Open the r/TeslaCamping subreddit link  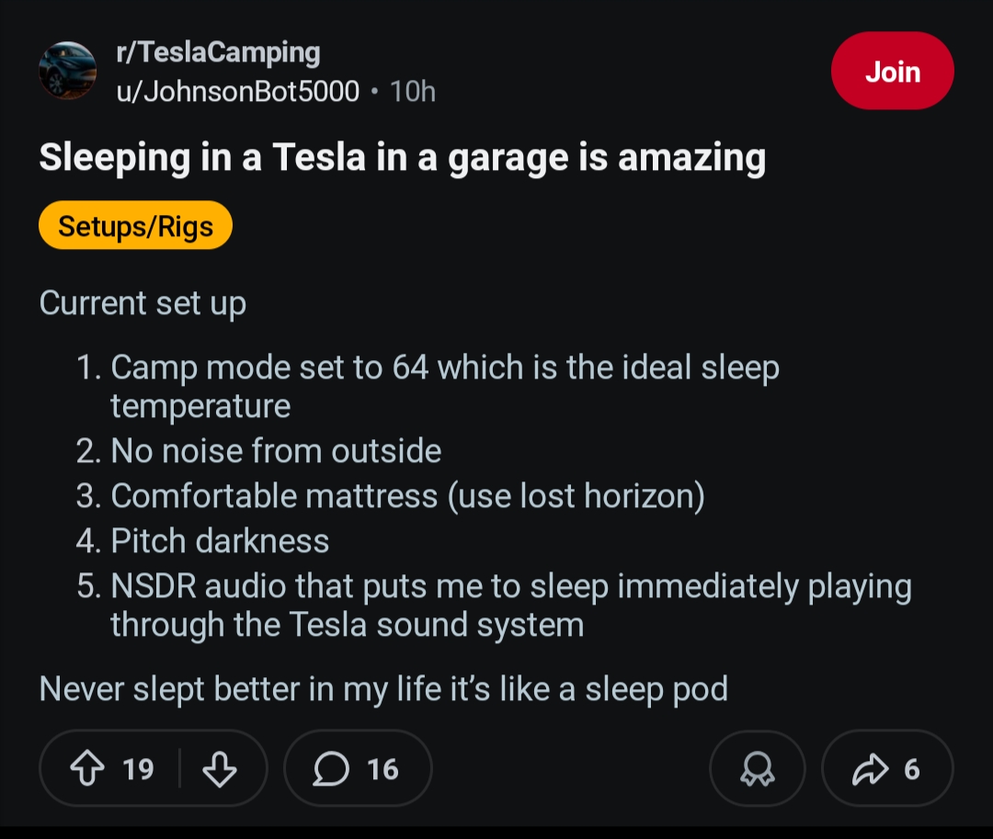pos(218,52)
